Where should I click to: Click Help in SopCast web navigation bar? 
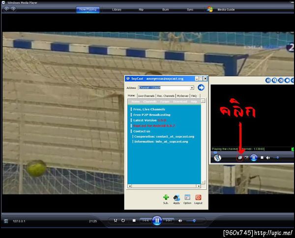tap(194, 102)
